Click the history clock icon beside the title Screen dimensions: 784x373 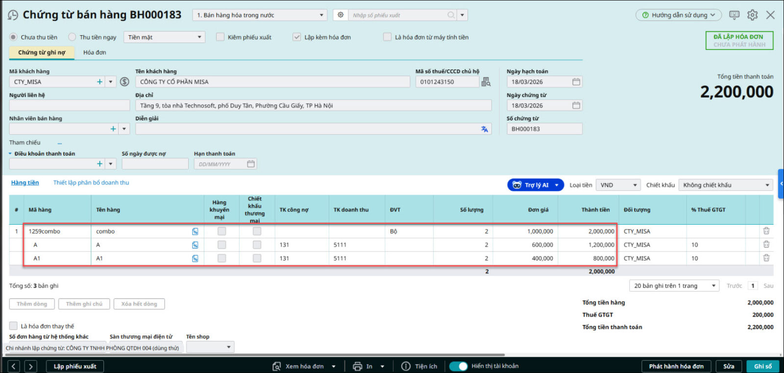pos(13,15)
